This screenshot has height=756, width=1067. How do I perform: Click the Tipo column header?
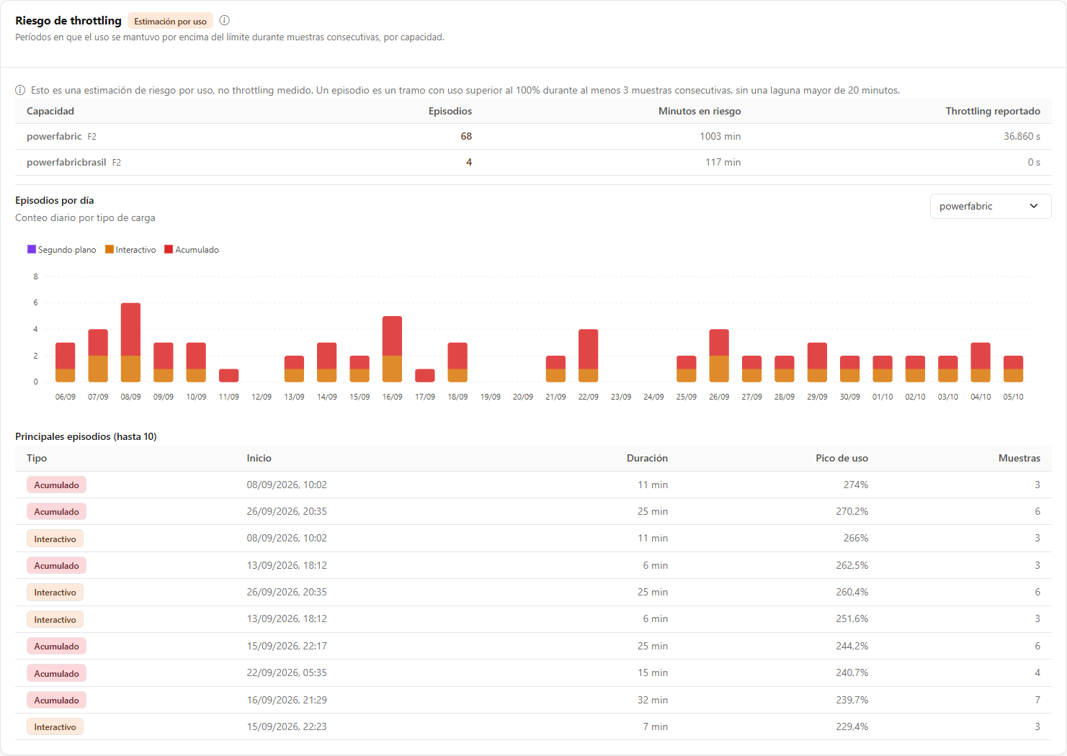(x=37, y=458)
